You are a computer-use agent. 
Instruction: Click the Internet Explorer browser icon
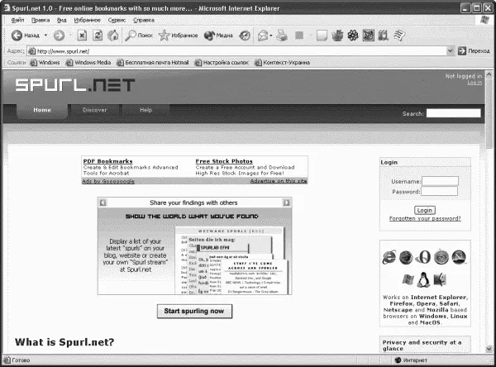click(x=389, y=257)
